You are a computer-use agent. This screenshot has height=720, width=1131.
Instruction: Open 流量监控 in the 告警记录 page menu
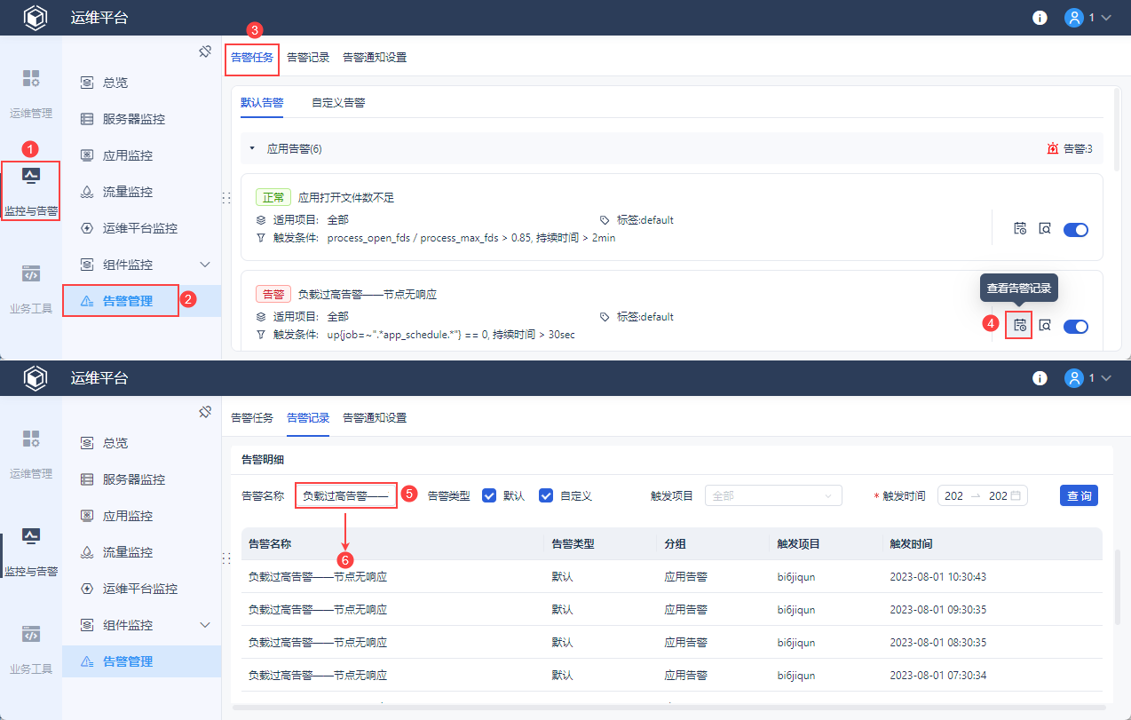click(142, 552)
